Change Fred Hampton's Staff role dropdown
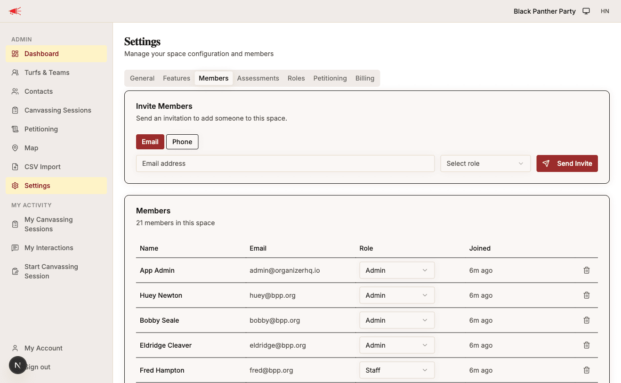621x383 pixels. (397, 370)
